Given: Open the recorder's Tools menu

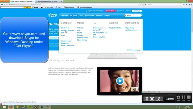Looking at the screenshot, I should pyautogui.click(x=155, y=92).
